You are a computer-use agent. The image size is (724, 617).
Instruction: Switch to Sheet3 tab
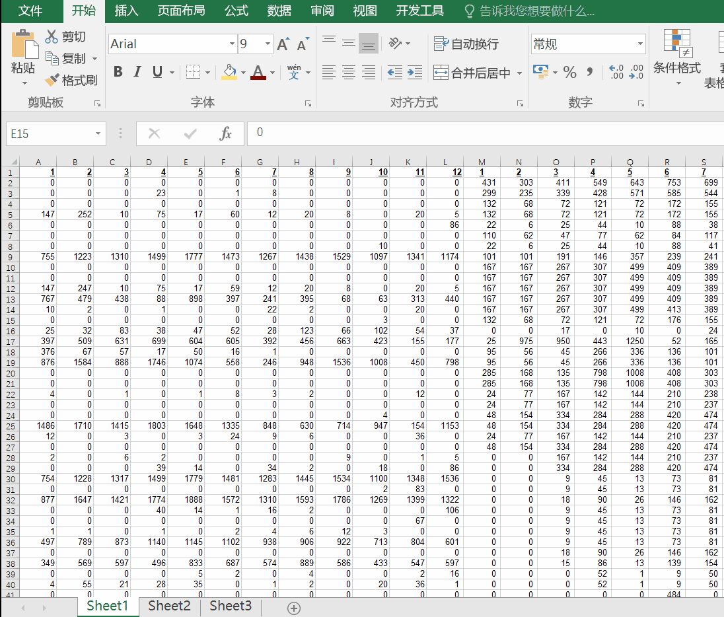pos(231,606)
